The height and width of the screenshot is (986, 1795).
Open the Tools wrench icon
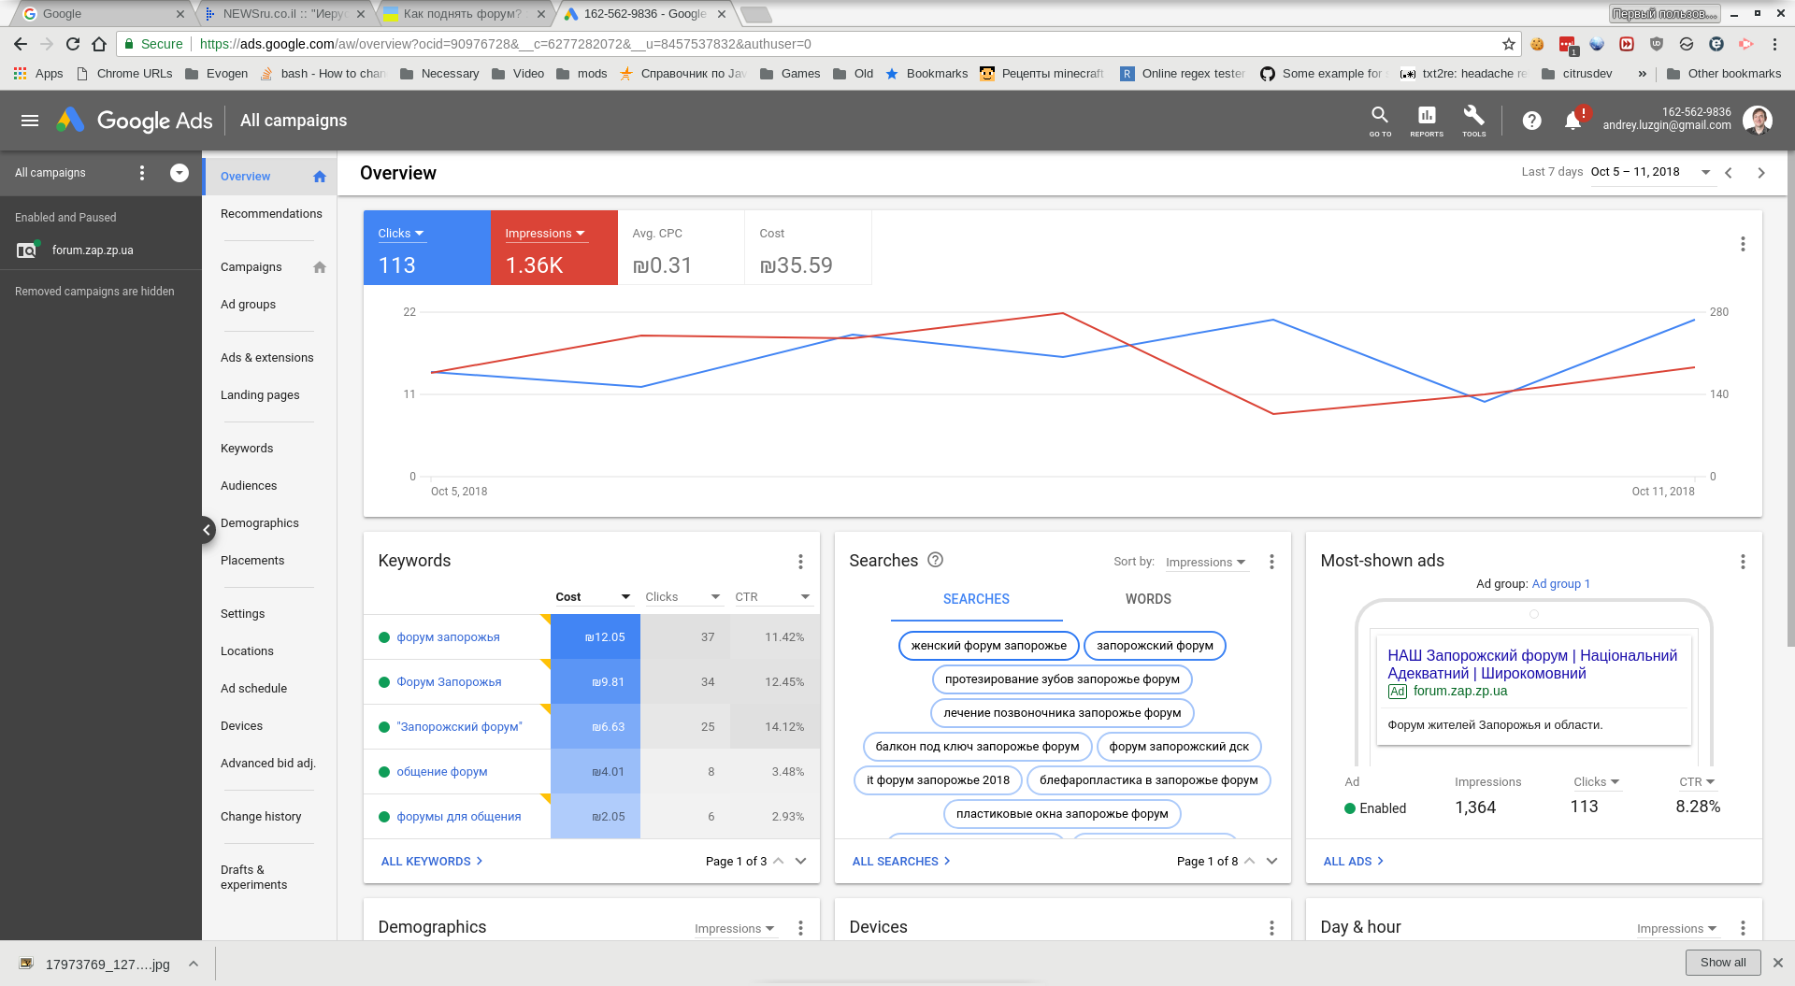pyautogui.click(x=1473, y=117)
